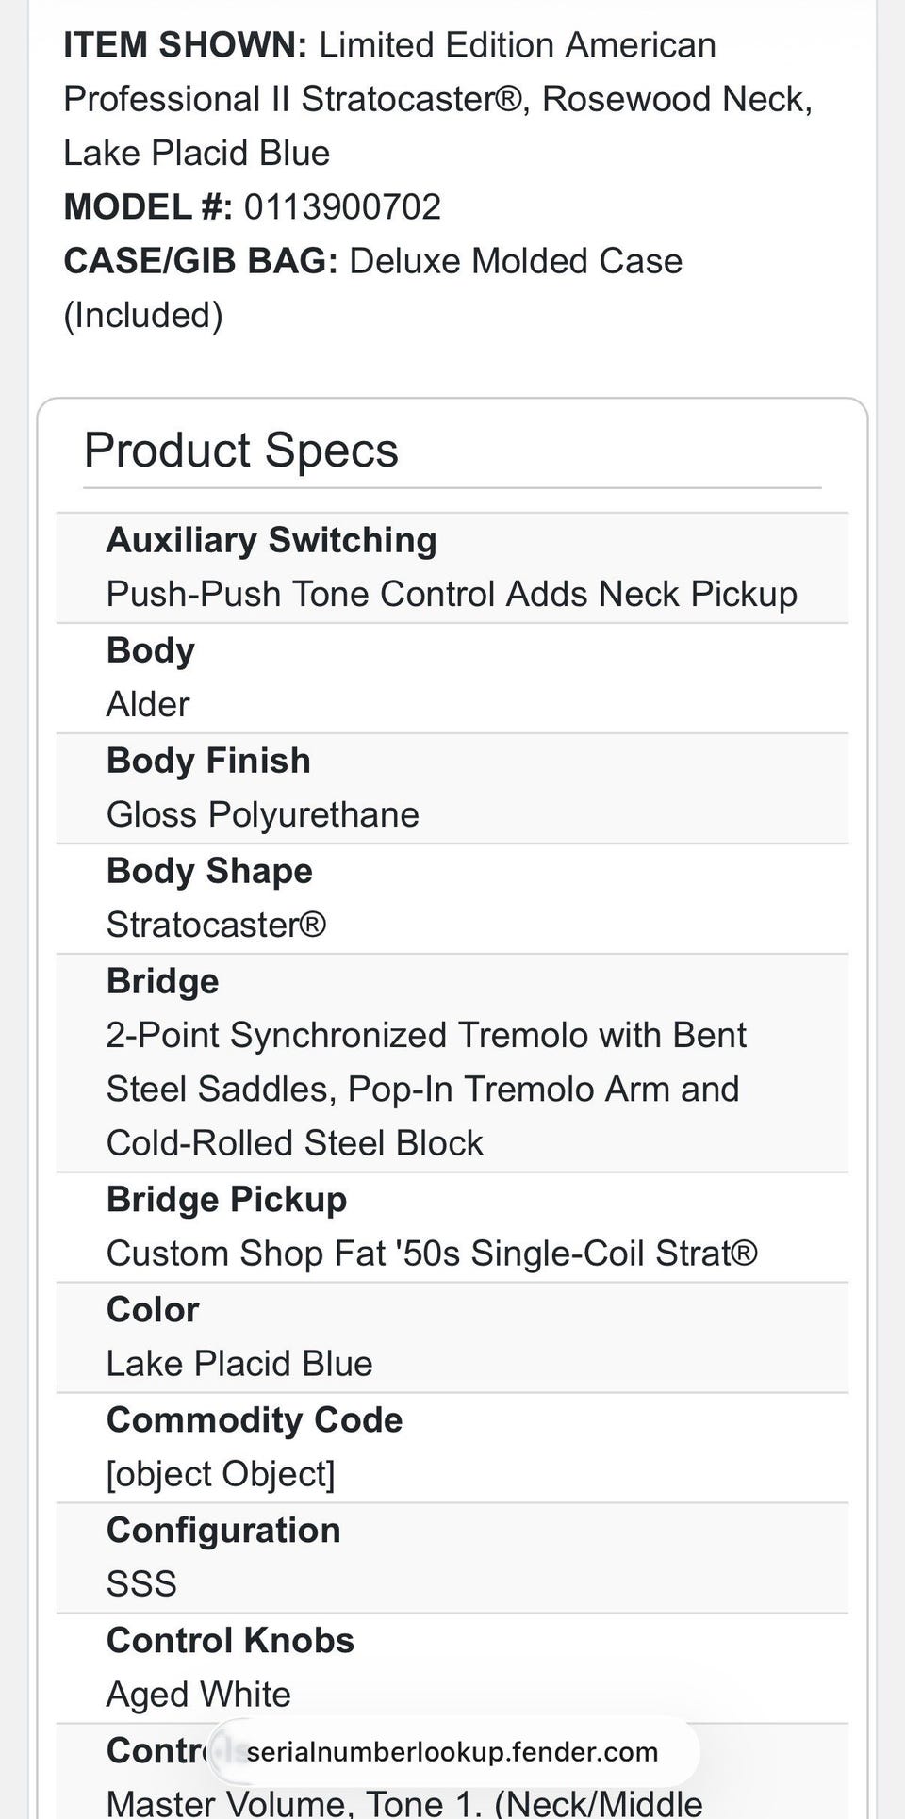This screenshot has width=905, height=1819.
Task: Click the Push-Push Tone Control value text
Action: (452, 594)
